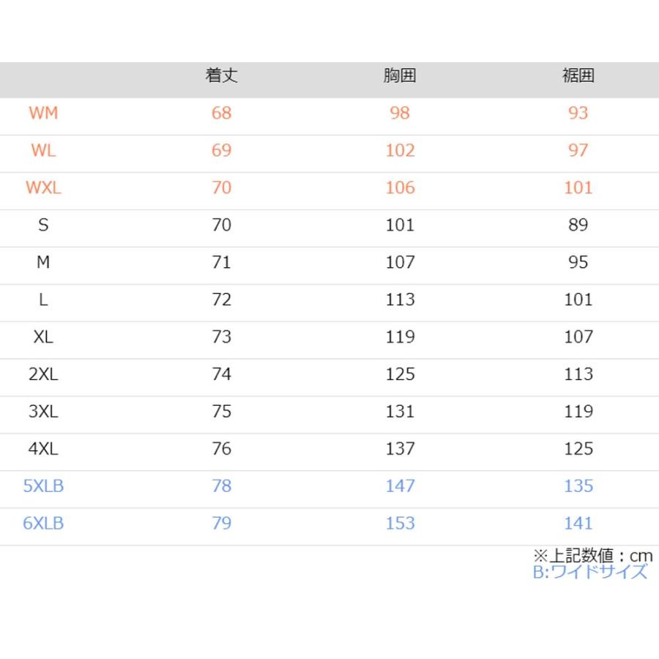
Task: Click the blue 6XLB size label
Action: click(x=43, y=524)
